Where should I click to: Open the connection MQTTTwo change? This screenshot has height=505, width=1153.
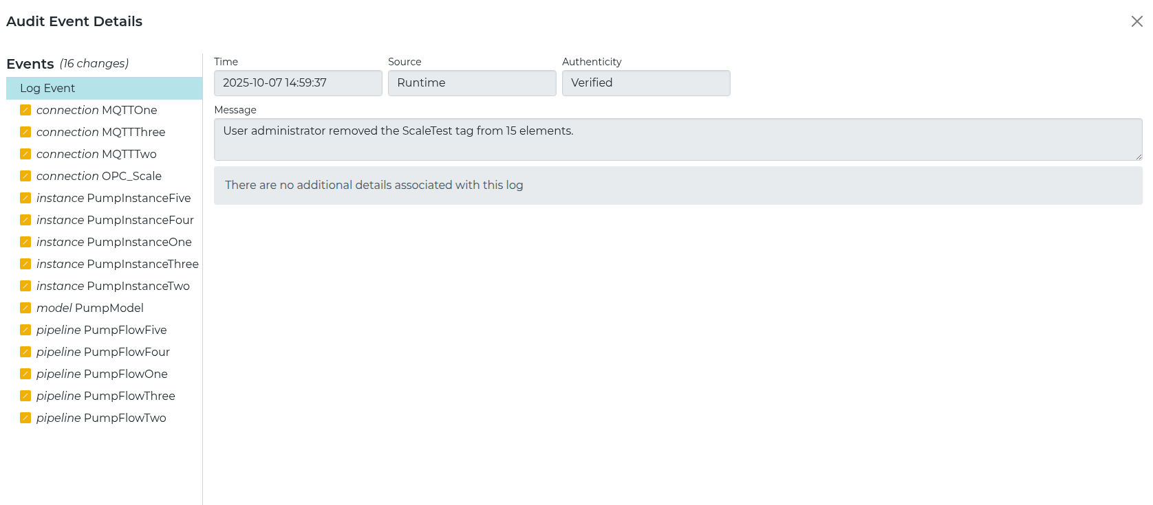tap(104, 154)
